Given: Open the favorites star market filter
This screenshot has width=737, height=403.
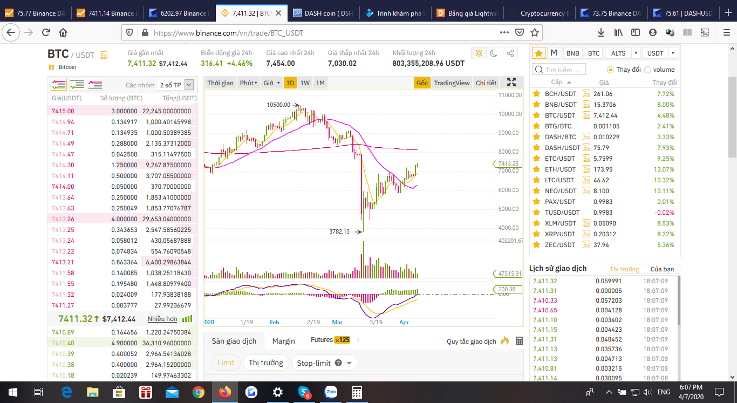Looking at the screenshot, I should pyautogui.click(x=538, y=53).
